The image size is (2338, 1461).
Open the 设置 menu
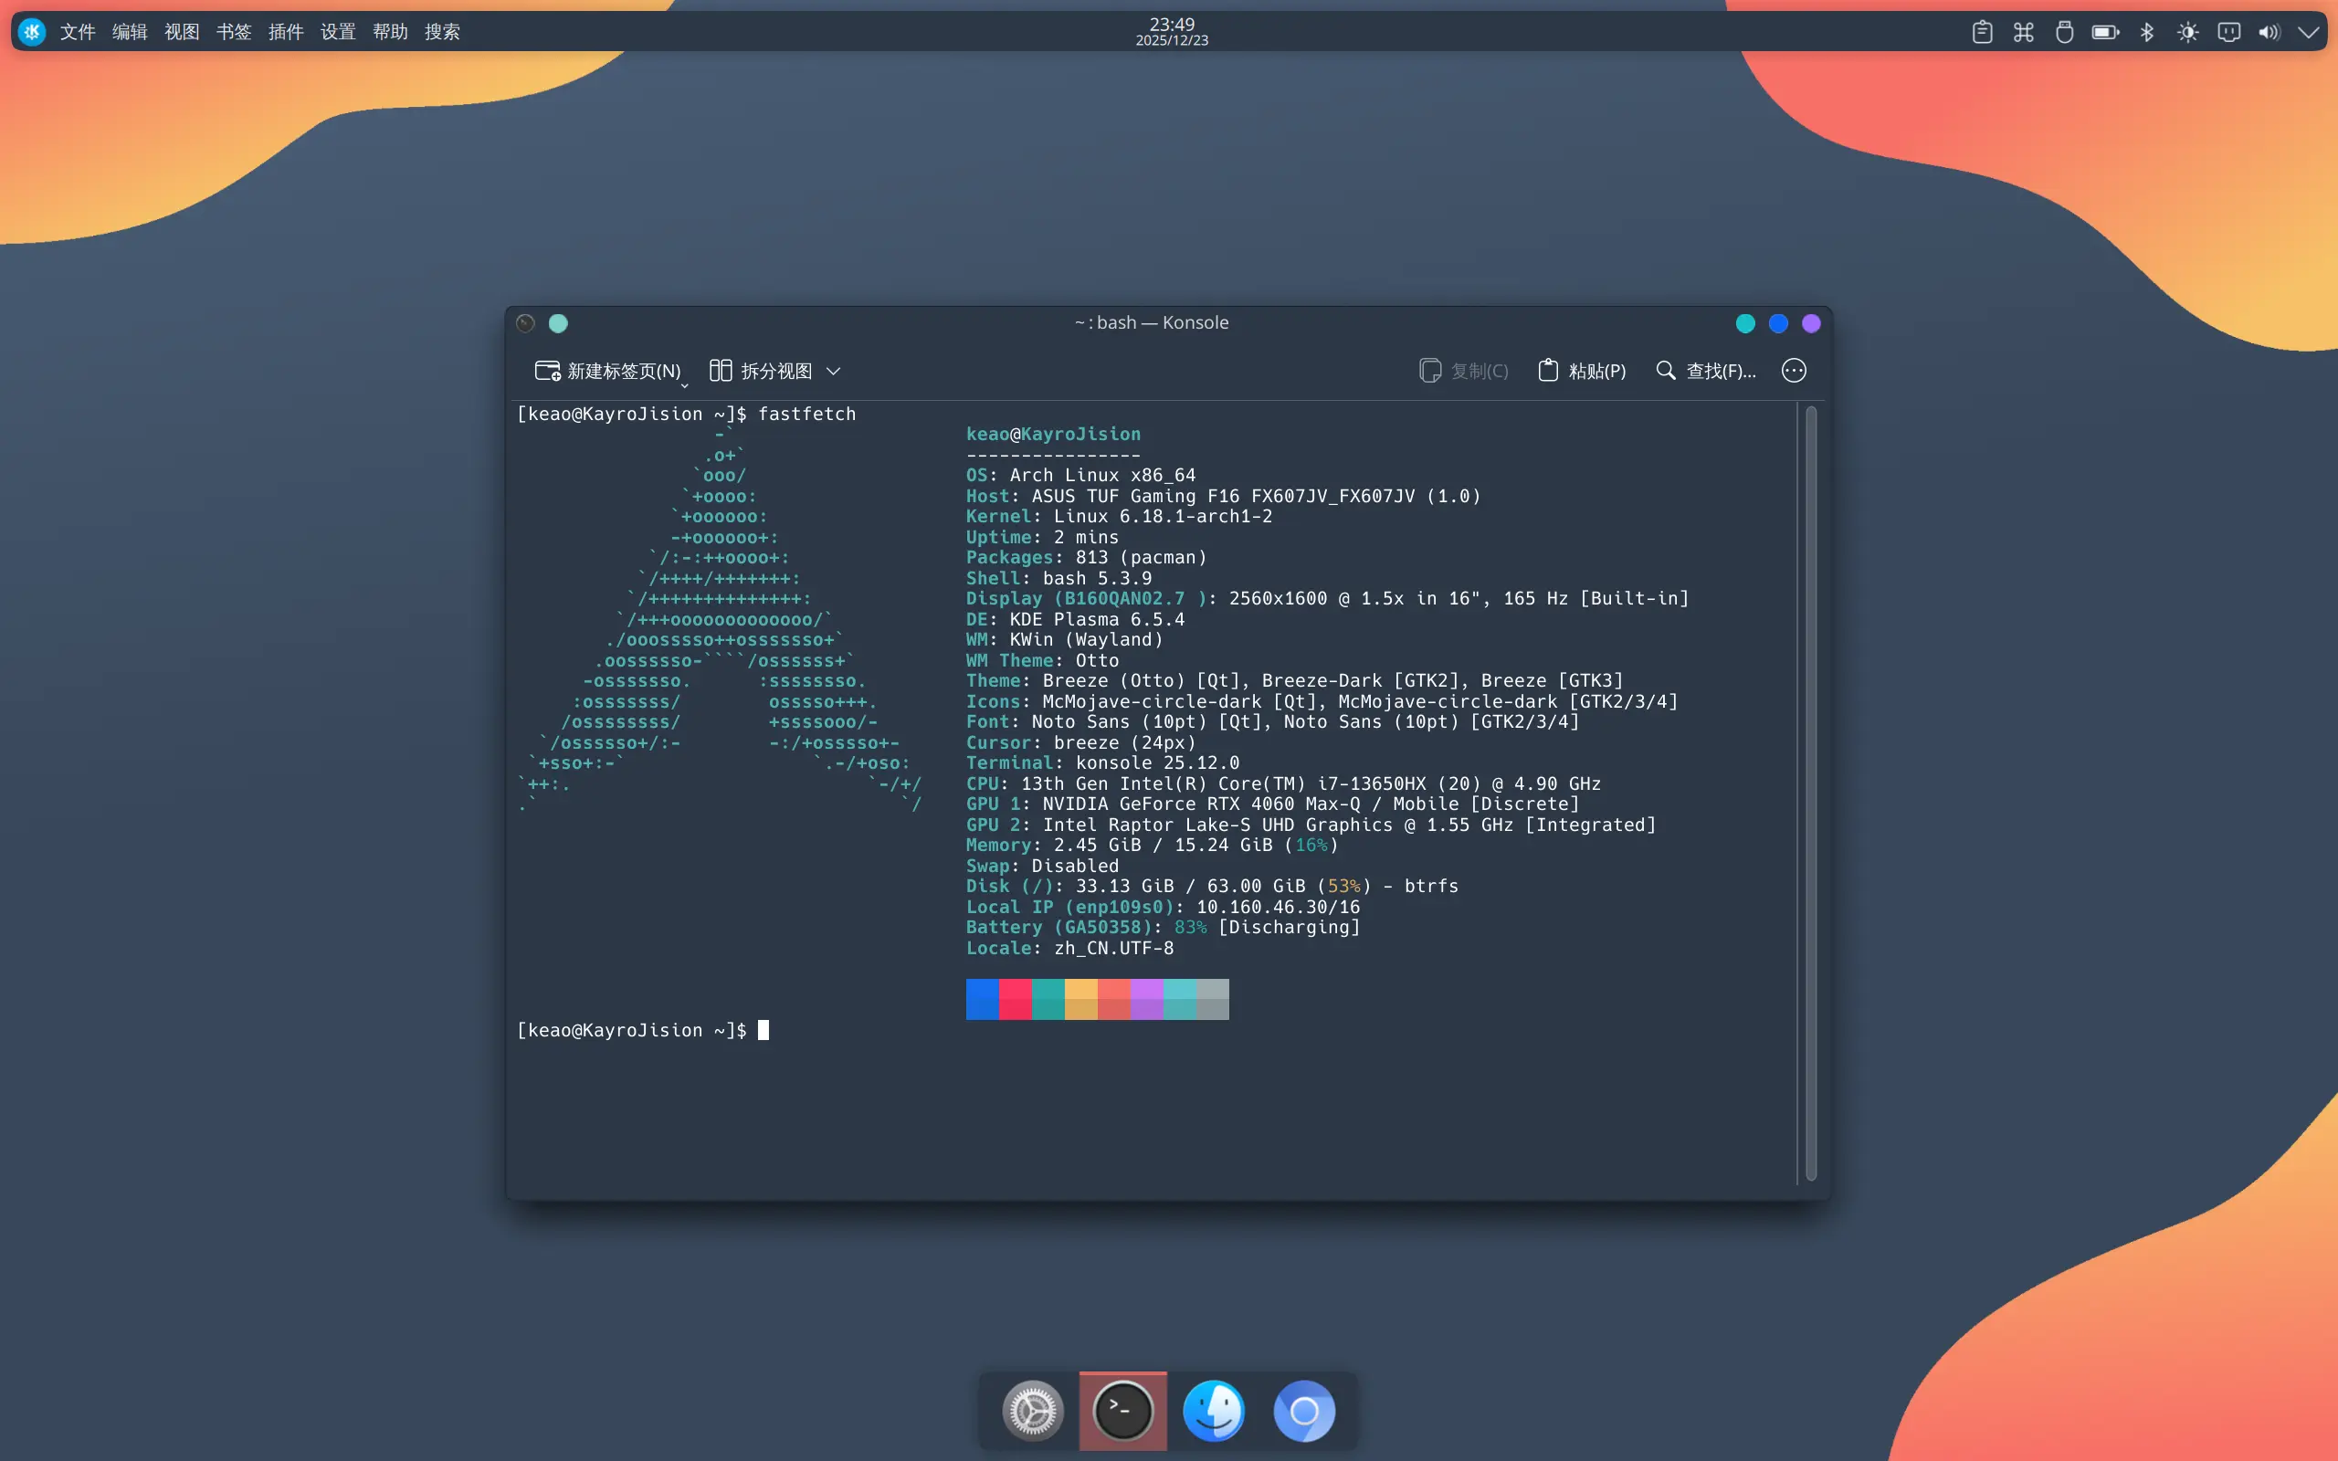tap(337, 32)
